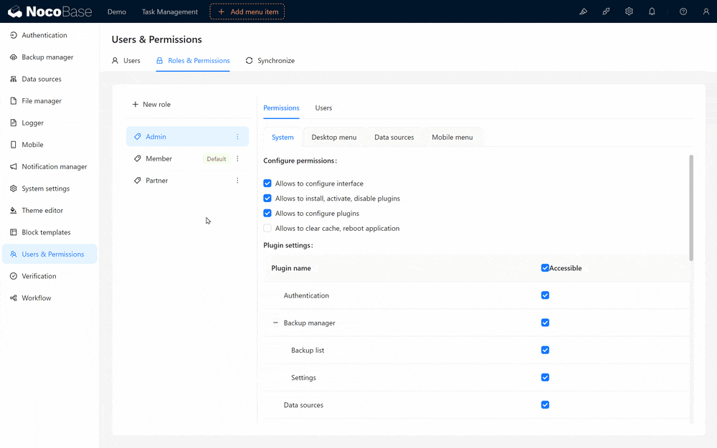Switch to the Data sources permissions tab
This screenshot has width=717, height=448.
[394, 137]
